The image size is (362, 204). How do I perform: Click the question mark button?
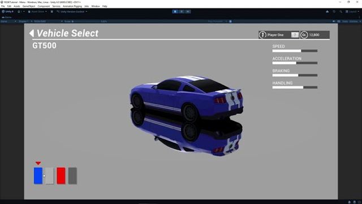pos(295,35)
